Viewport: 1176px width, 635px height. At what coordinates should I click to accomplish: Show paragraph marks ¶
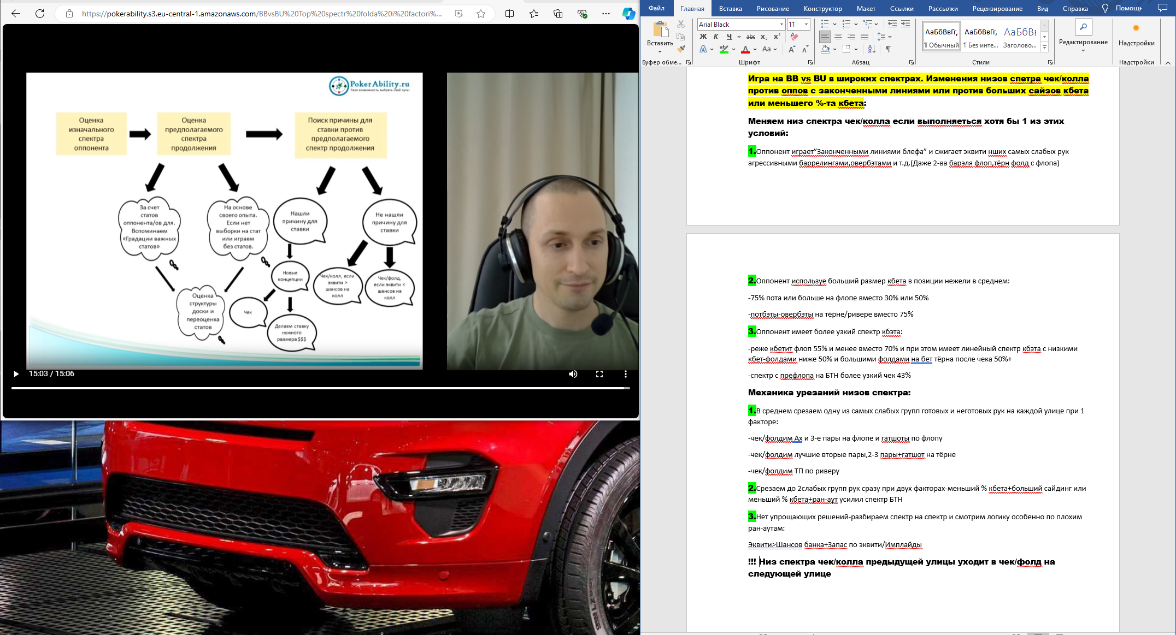coord(889,49)
